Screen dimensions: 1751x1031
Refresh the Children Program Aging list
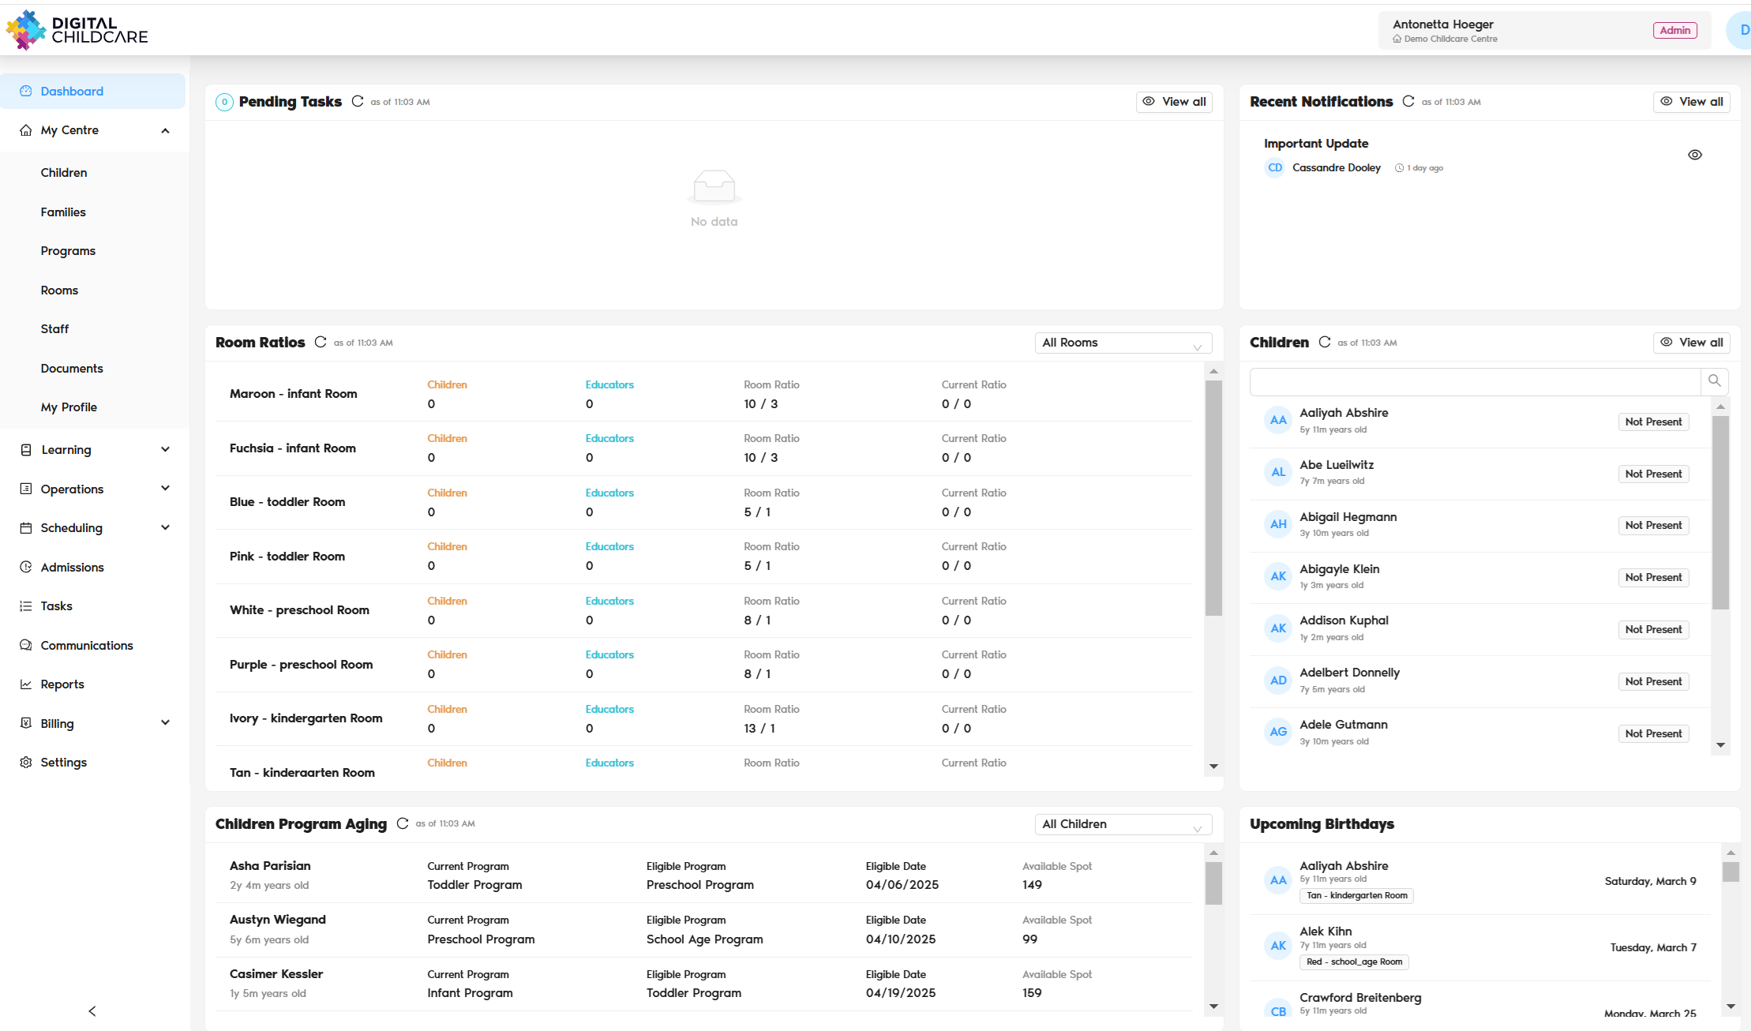coord(403,823)
